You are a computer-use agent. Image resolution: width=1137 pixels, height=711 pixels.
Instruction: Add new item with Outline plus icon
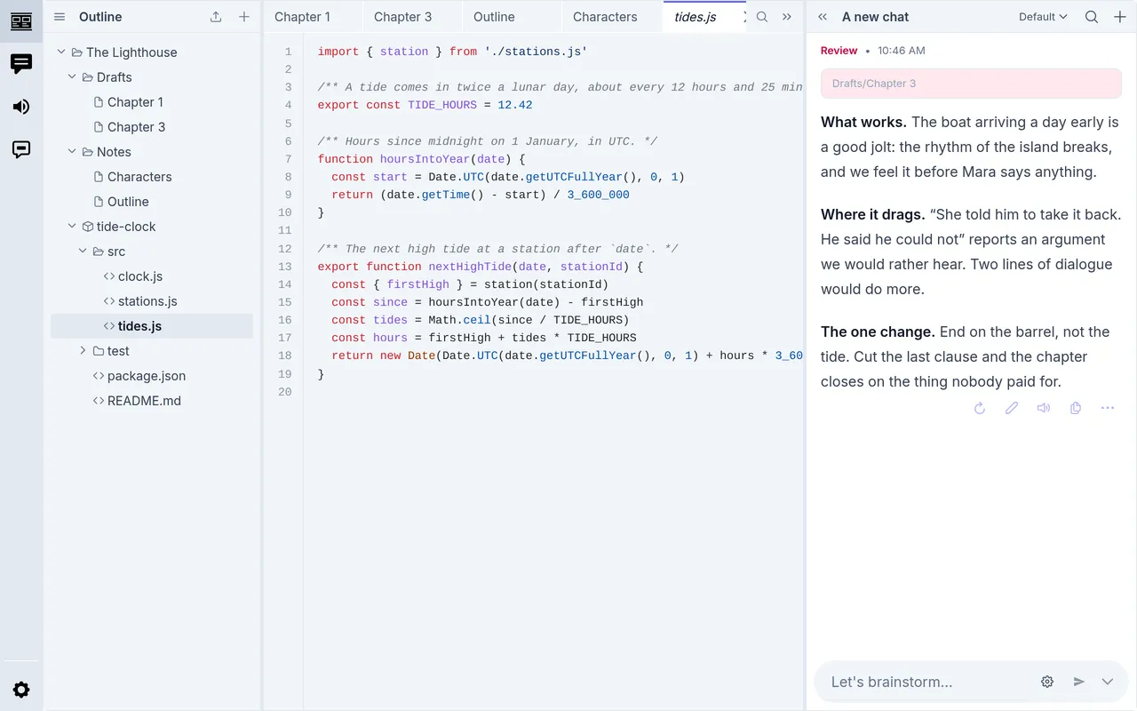point(244,17)
